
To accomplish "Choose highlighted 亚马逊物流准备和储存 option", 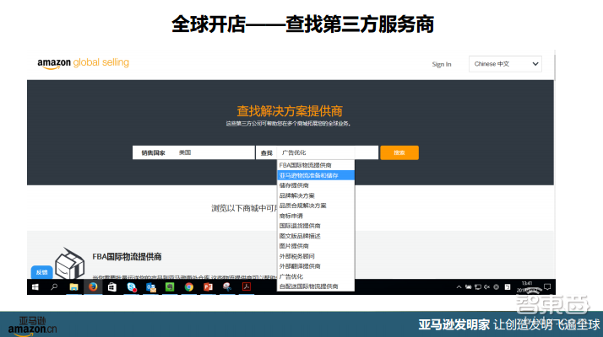I will click(x=308, y=175).
